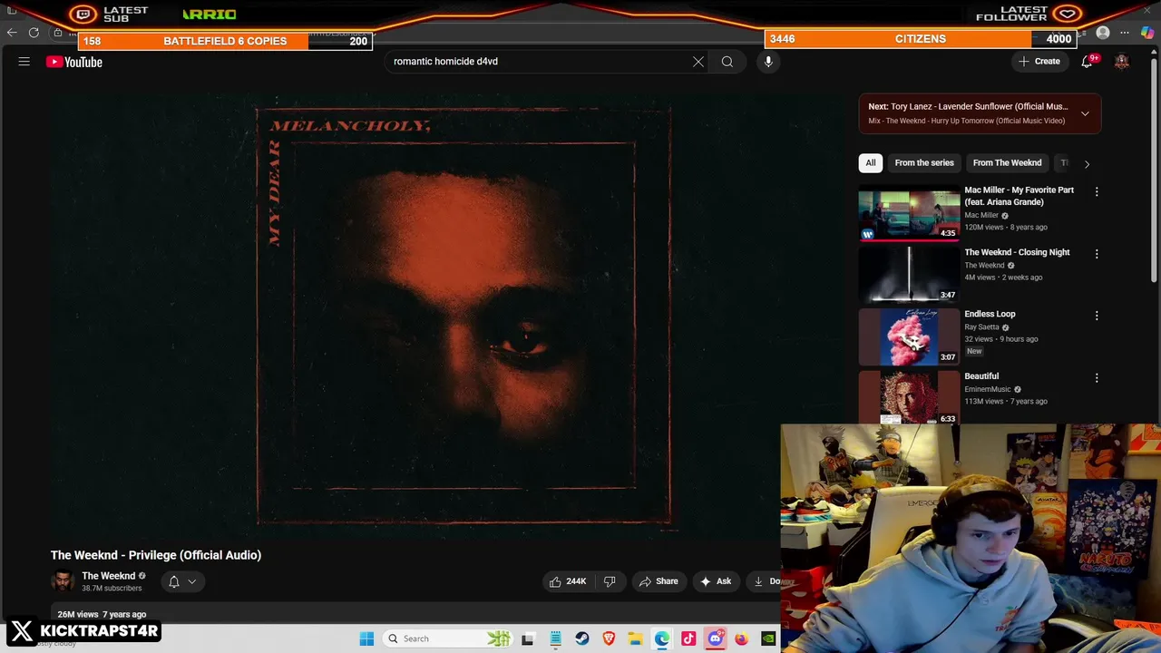
Task: Open the Windows Start menu
Action: click(366, 638)
